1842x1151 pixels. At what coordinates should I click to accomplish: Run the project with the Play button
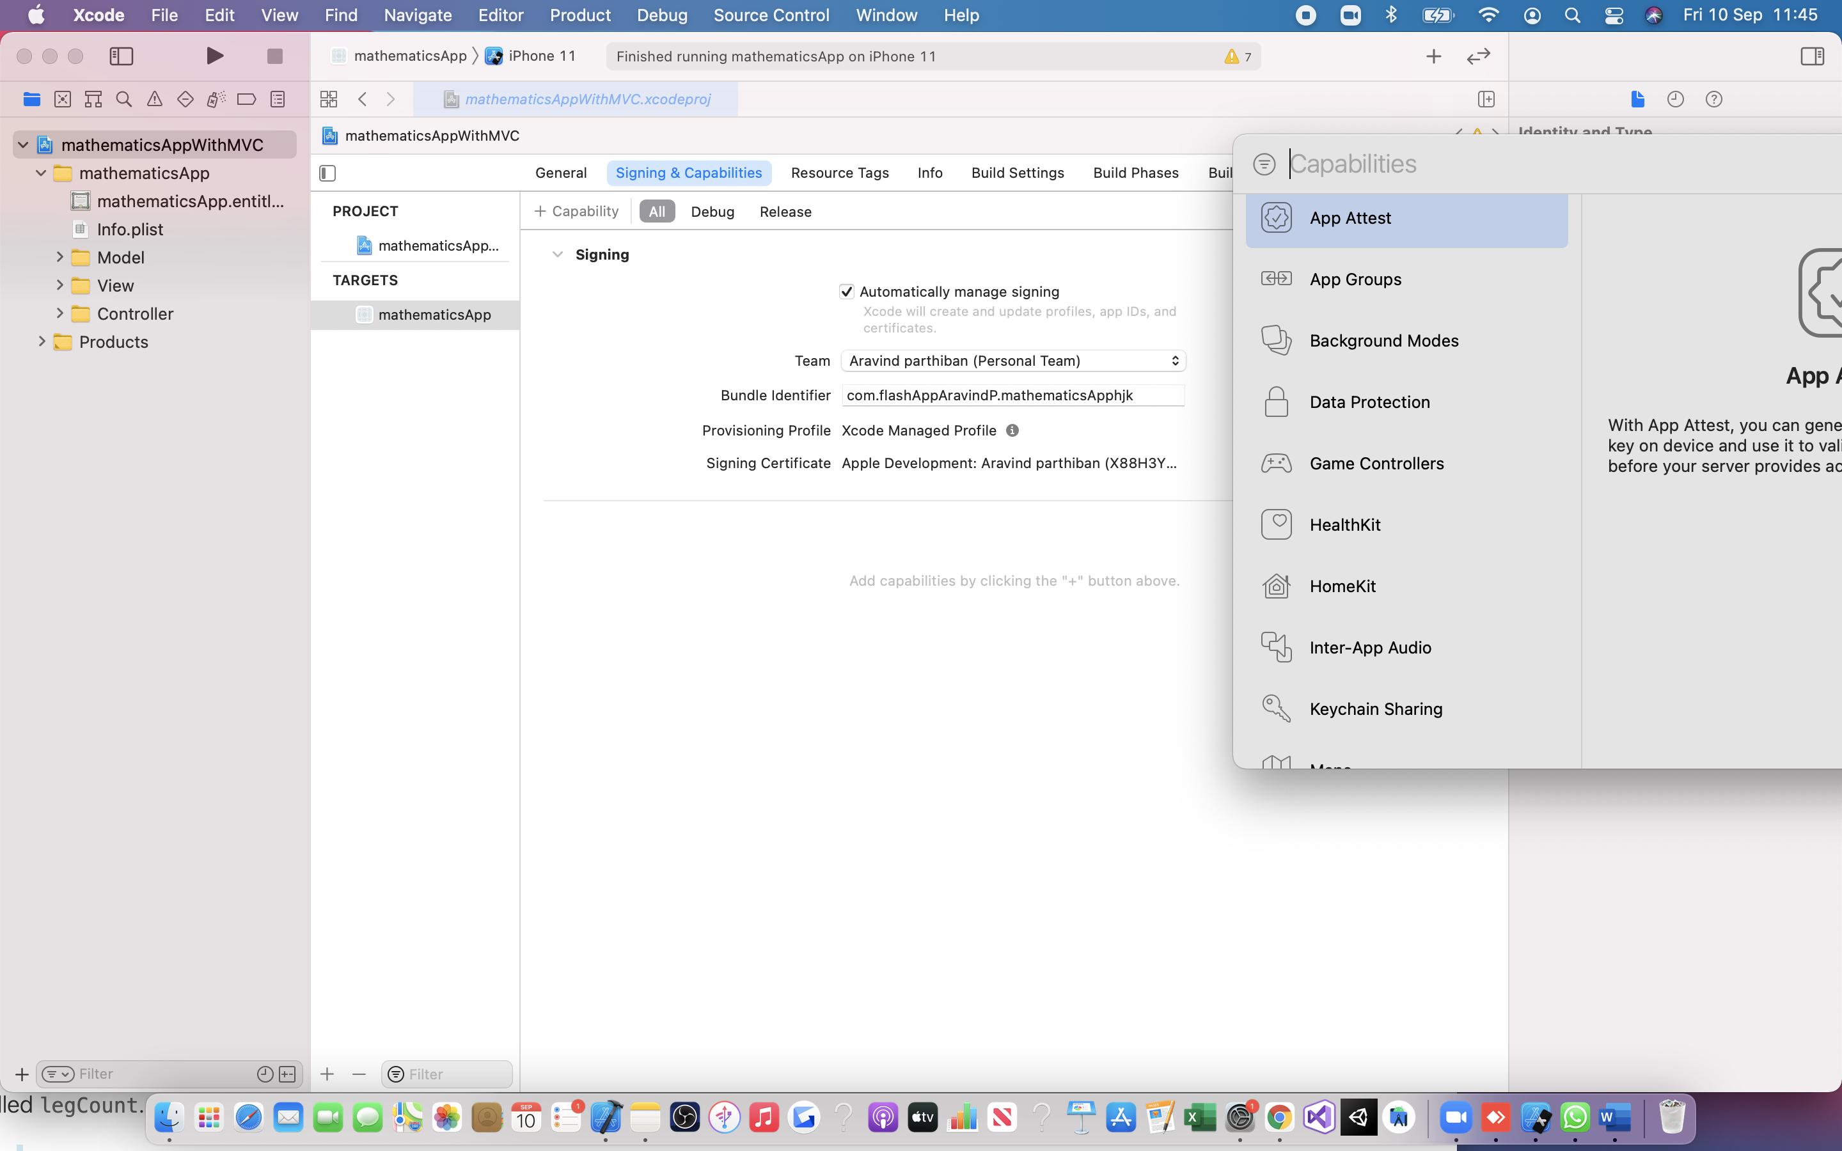coord(216,56)
